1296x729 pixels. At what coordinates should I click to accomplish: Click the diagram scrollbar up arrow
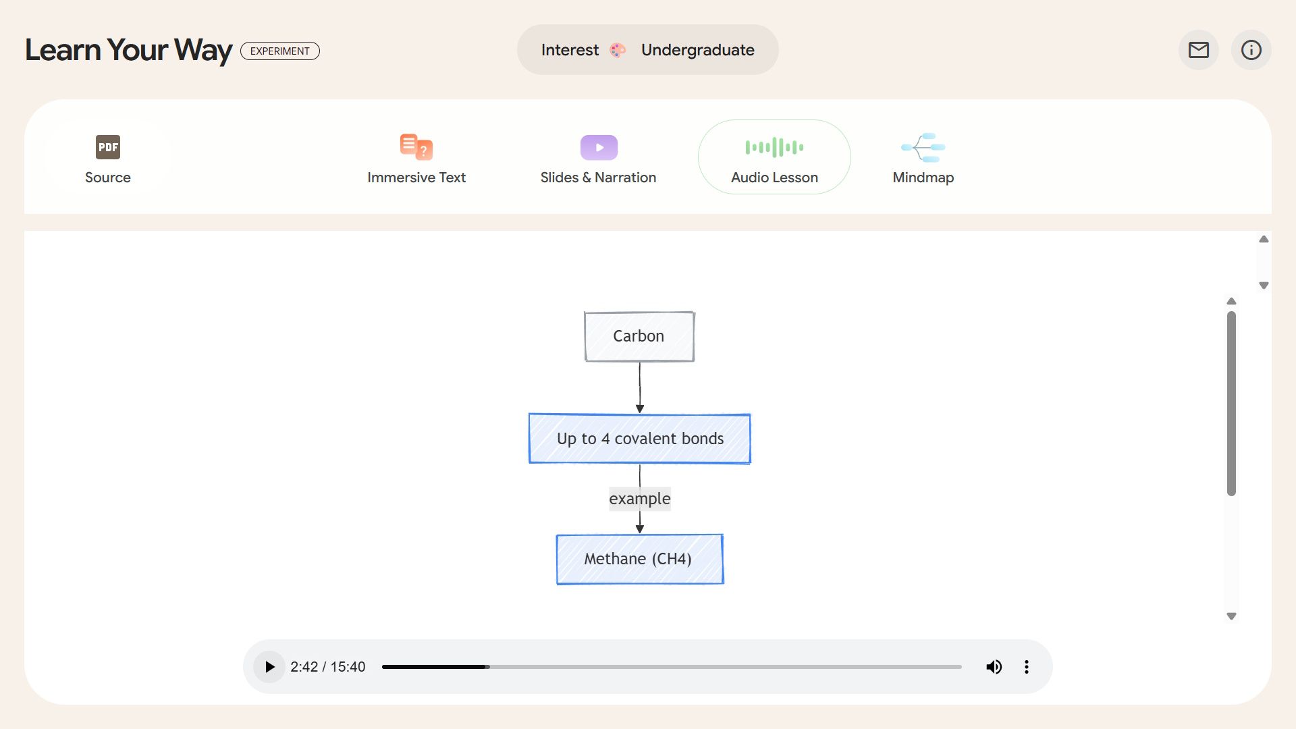[1231, 301]
